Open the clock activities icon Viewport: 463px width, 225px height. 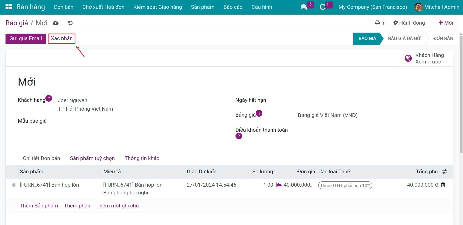pos(323,7)
